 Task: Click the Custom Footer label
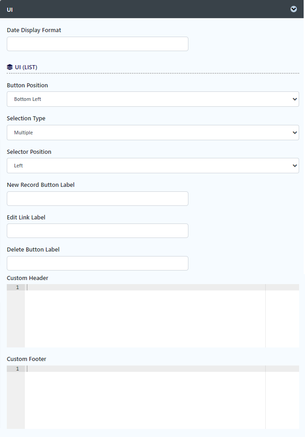tap(27, 359)
